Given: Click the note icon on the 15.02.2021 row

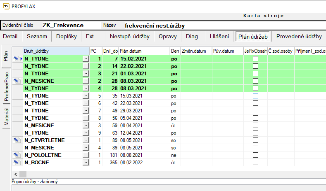Looking at the screenshot, I should pos(16,59).
